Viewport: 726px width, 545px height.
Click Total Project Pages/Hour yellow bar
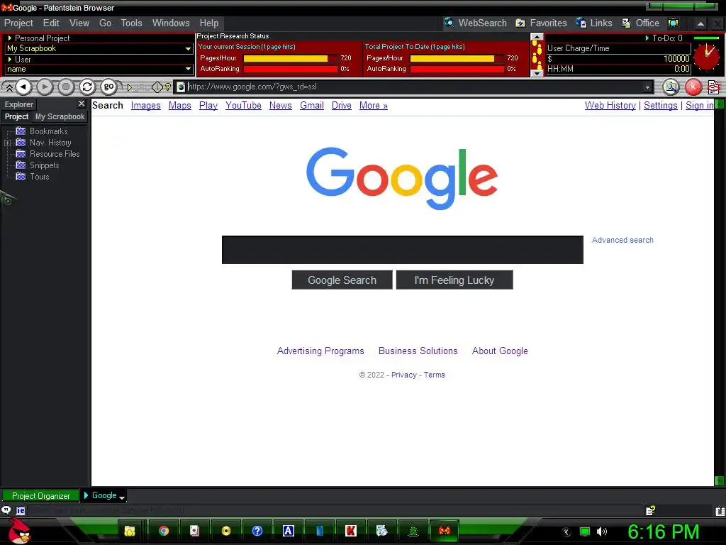pyautogui.click(x=457, y=58)
